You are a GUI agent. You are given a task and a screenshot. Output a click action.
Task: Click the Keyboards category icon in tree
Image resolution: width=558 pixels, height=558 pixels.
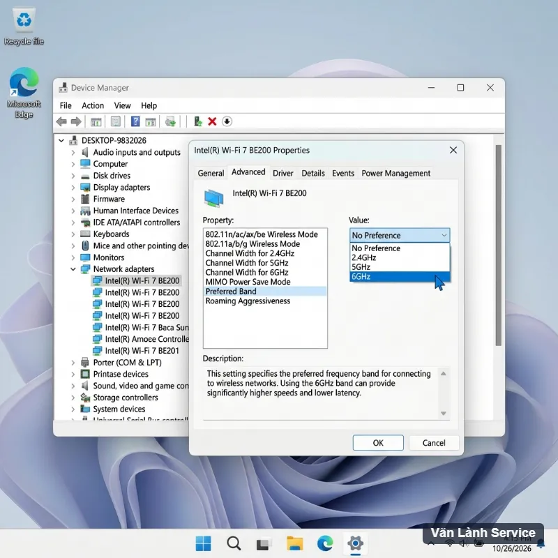tap(85, 234)
